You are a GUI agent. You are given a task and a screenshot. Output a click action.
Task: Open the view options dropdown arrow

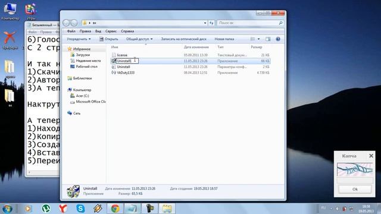coord(258,39)
